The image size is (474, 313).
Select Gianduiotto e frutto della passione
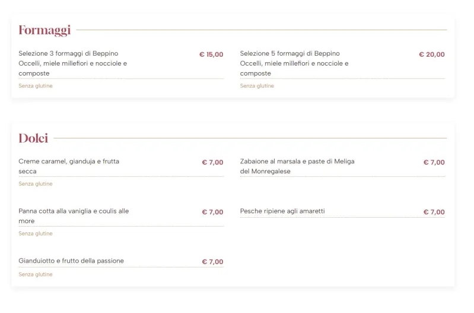pos(71,261)
